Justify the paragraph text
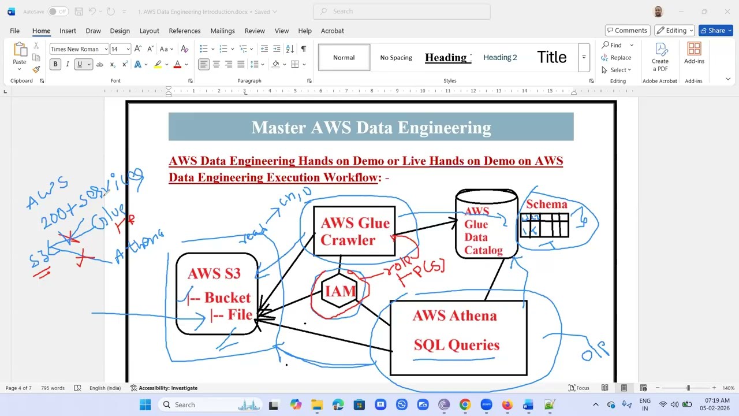 point(241,64)
